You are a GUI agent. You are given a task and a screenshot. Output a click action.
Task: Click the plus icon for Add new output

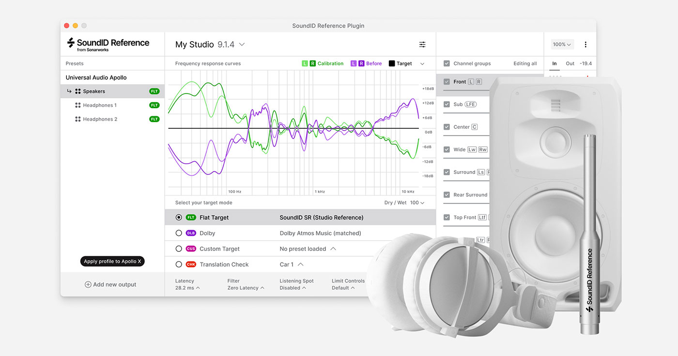(x=88, y=285)
